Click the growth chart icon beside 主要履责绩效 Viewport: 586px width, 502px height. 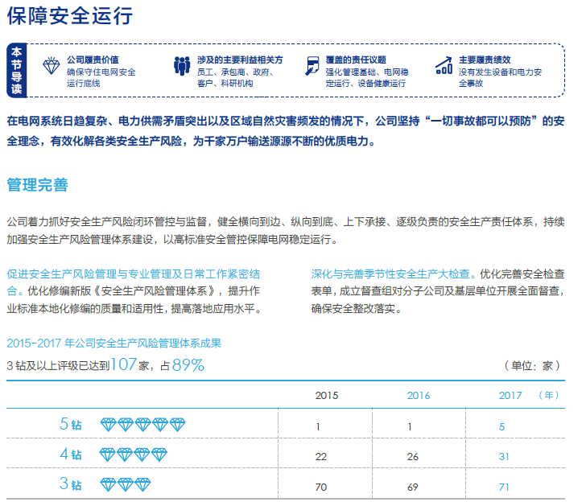(444, 65)
